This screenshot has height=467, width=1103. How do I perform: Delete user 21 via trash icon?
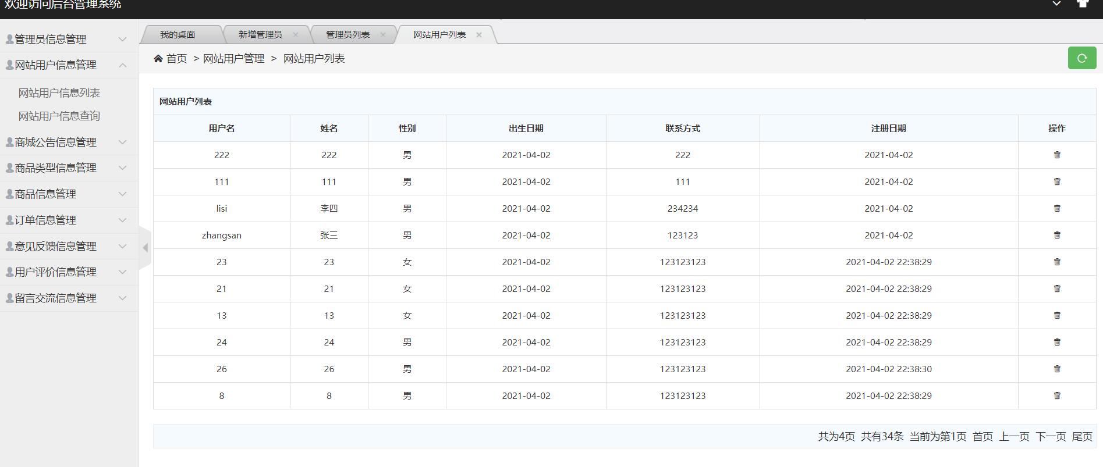pyautogui.click(x=1057, y=288)
